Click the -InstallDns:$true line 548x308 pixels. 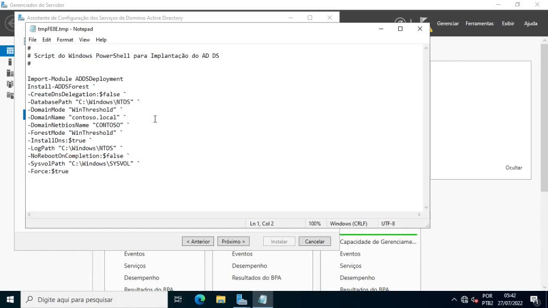click(x=60, y=141)
